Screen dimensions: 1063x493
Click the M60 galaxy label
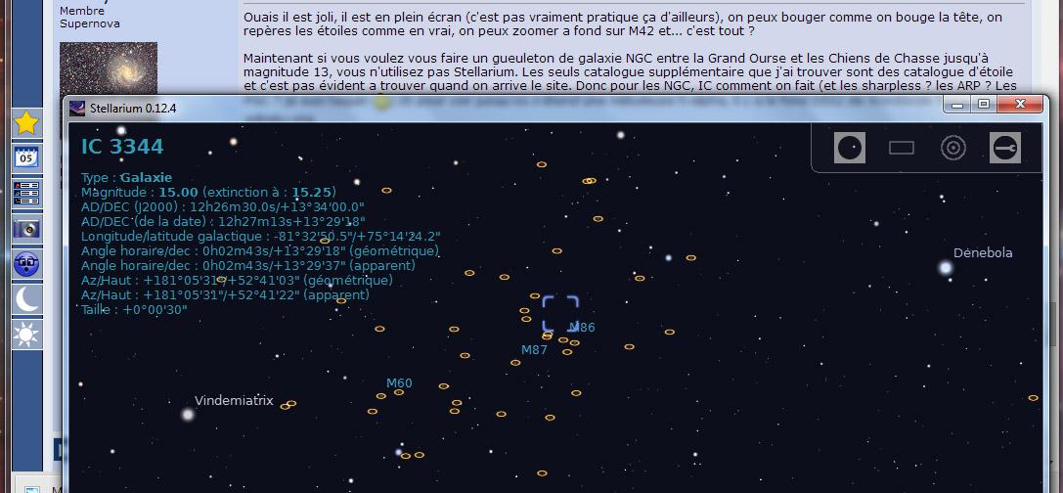point(399,383)
